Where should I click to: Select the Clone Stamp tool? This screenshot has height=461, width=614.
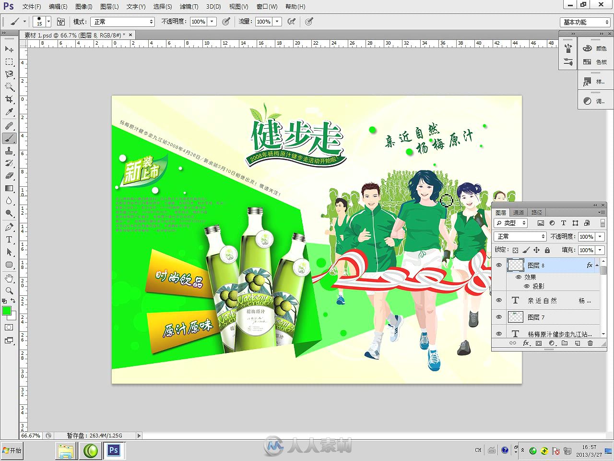tap(9, 151)
